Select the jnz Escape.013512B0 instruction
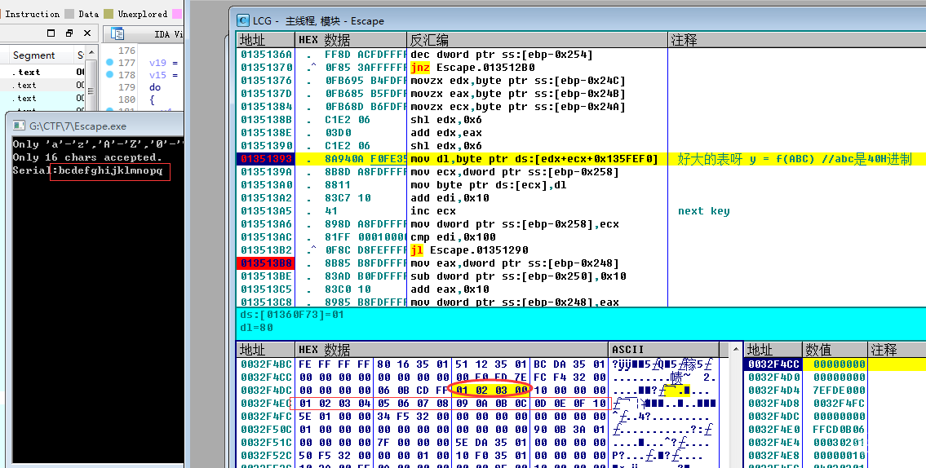Image resolution: width=926 pixels, height=468 pixels. 472,68
